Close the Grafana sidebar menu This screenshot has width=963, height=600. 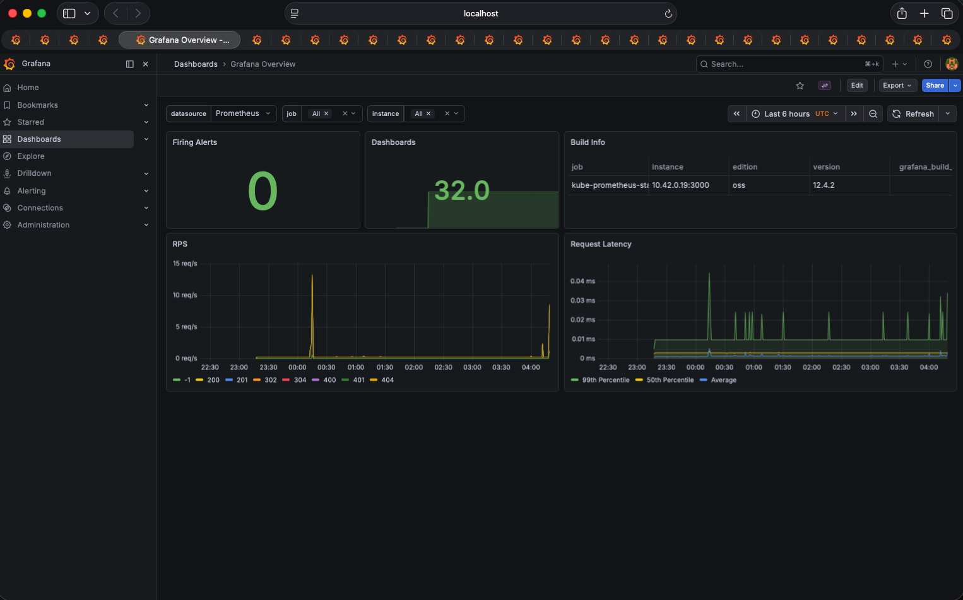tap(146, 64)
